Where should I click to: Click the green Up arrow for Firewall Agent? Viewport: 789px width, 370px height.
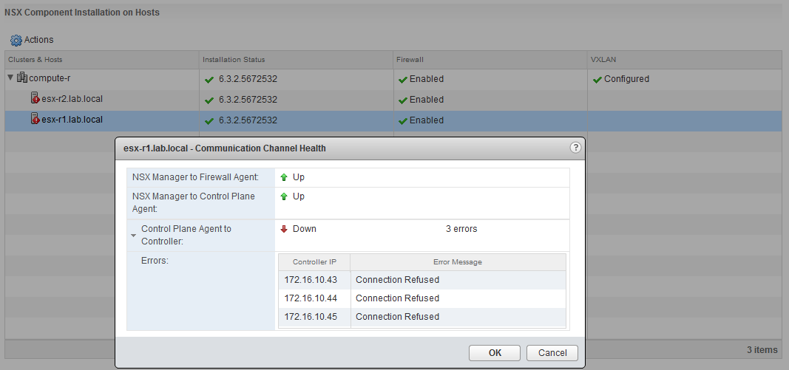pyautogui.click(x=284, y=177)
